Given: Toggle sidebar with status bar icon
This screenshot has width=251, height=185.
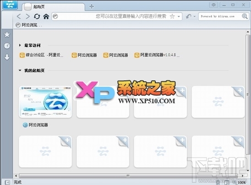Looking at the screenshot, I should [7, 182].
